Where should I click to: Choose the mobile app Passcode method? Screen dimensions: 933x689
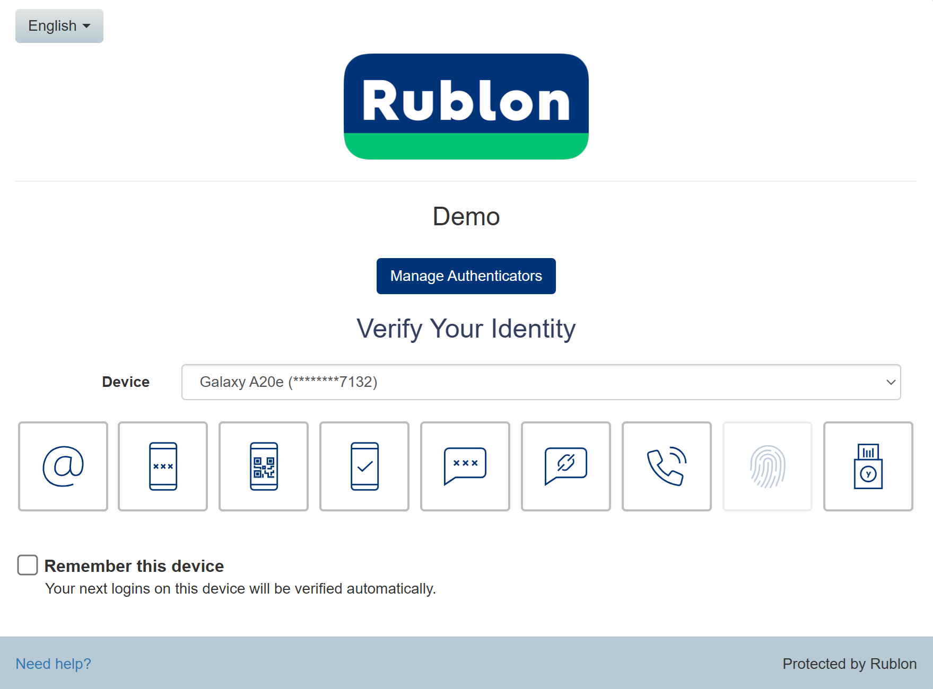(163, 466)
